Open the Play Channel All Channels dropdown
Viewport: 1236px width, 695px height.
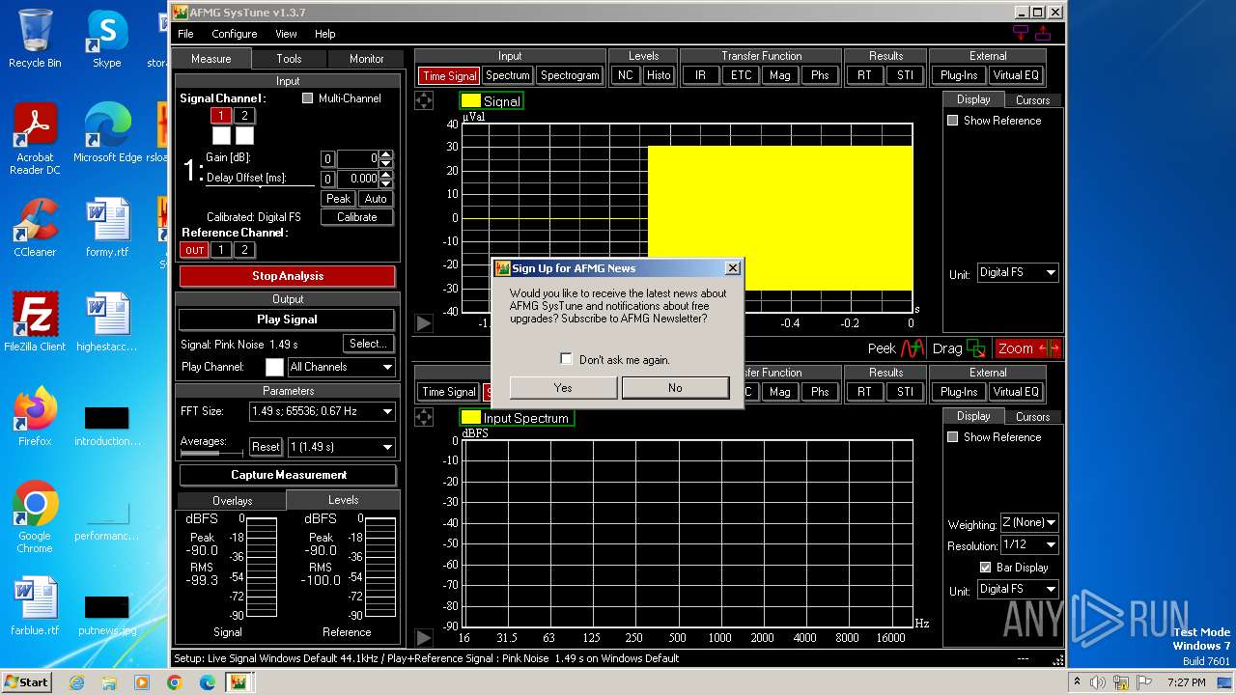[342, 367]
